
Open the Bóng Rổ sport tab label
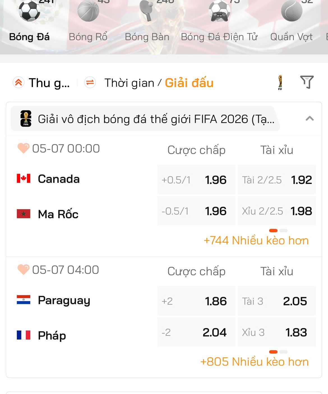coord(88,37)
